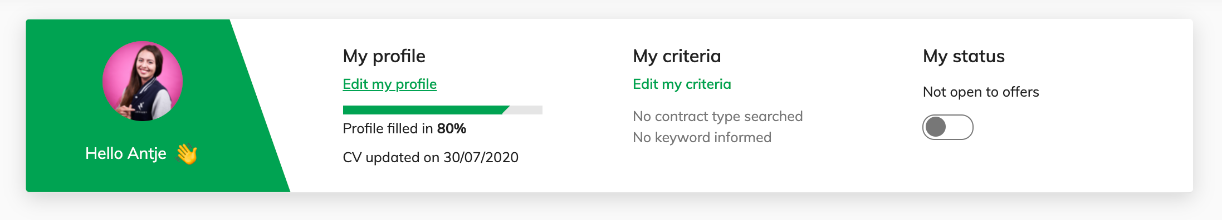Open the Edit my criteria link
The height and width of the screenshot is (220, 1222).
pyautogui.click(x=682, y=84)
